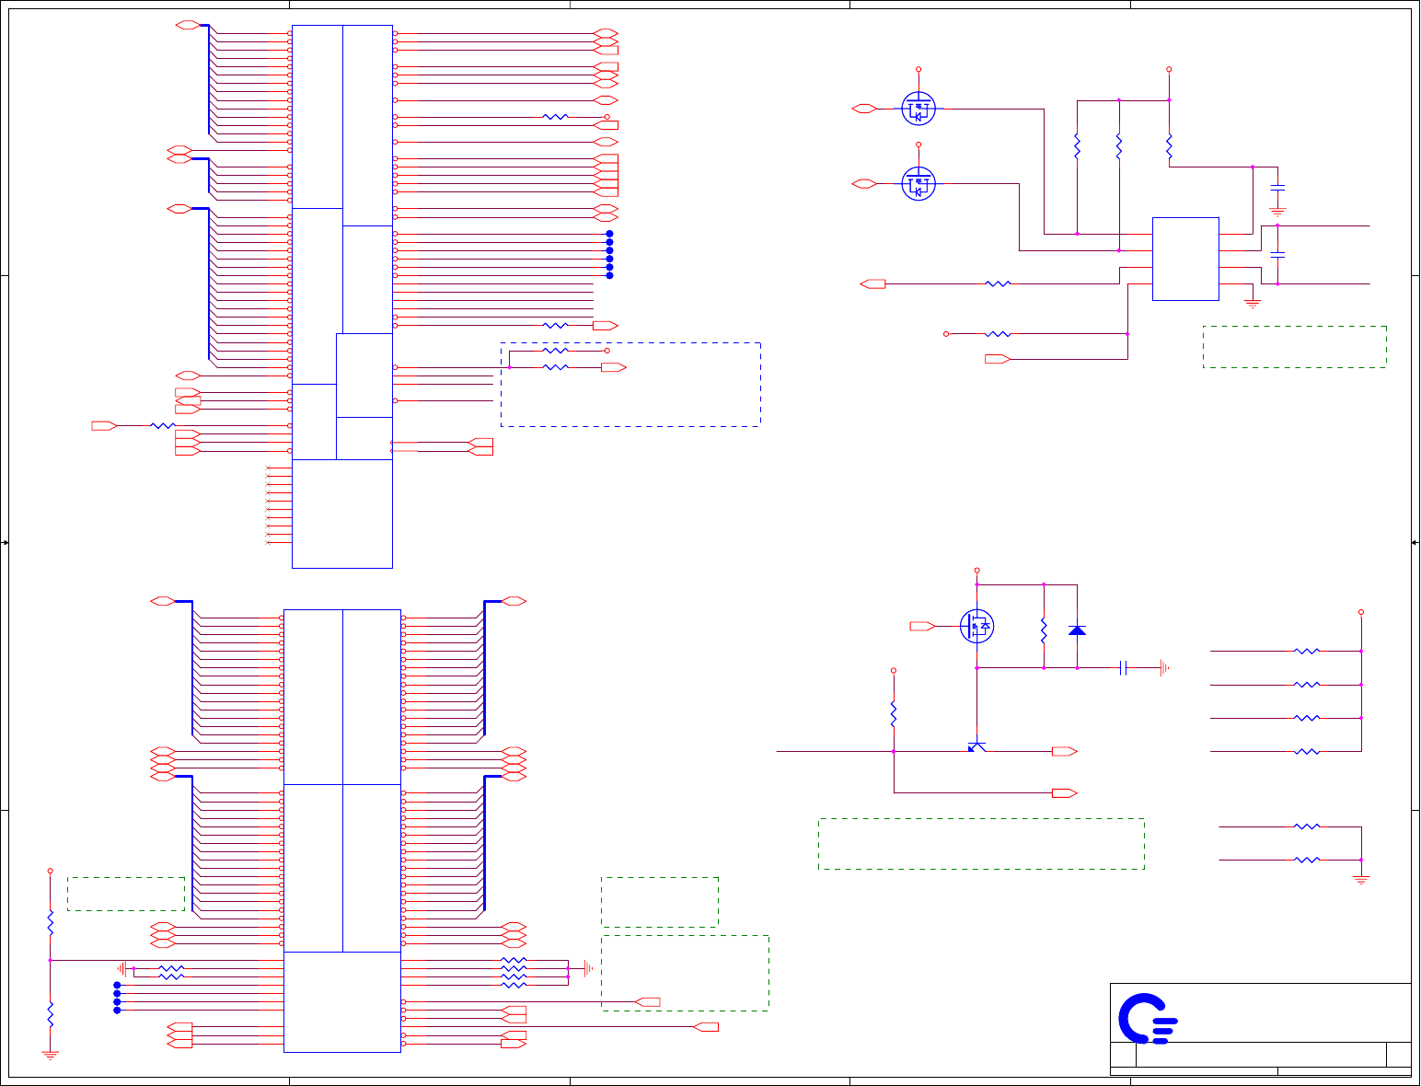Viewport: 1421px width, 1086px height.
Task: Click the blue company logo in title block
Action: pos(1148,1019)
